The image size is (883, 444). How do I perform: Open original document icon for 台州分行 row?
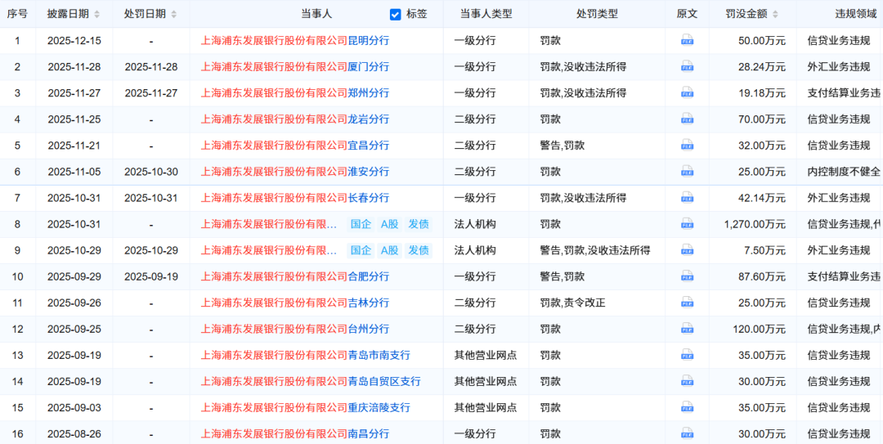click(687, 329)
